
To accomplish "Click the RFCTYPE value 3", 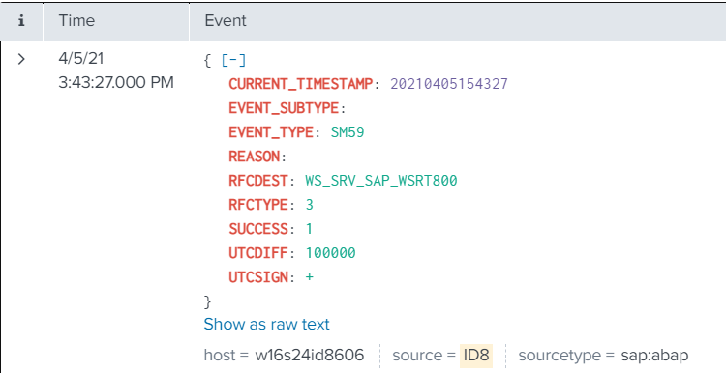I will tap(310, 205).
